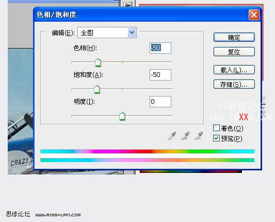
Task: Click the play arrow button behind dialog
Action: (x=128, y=4)
